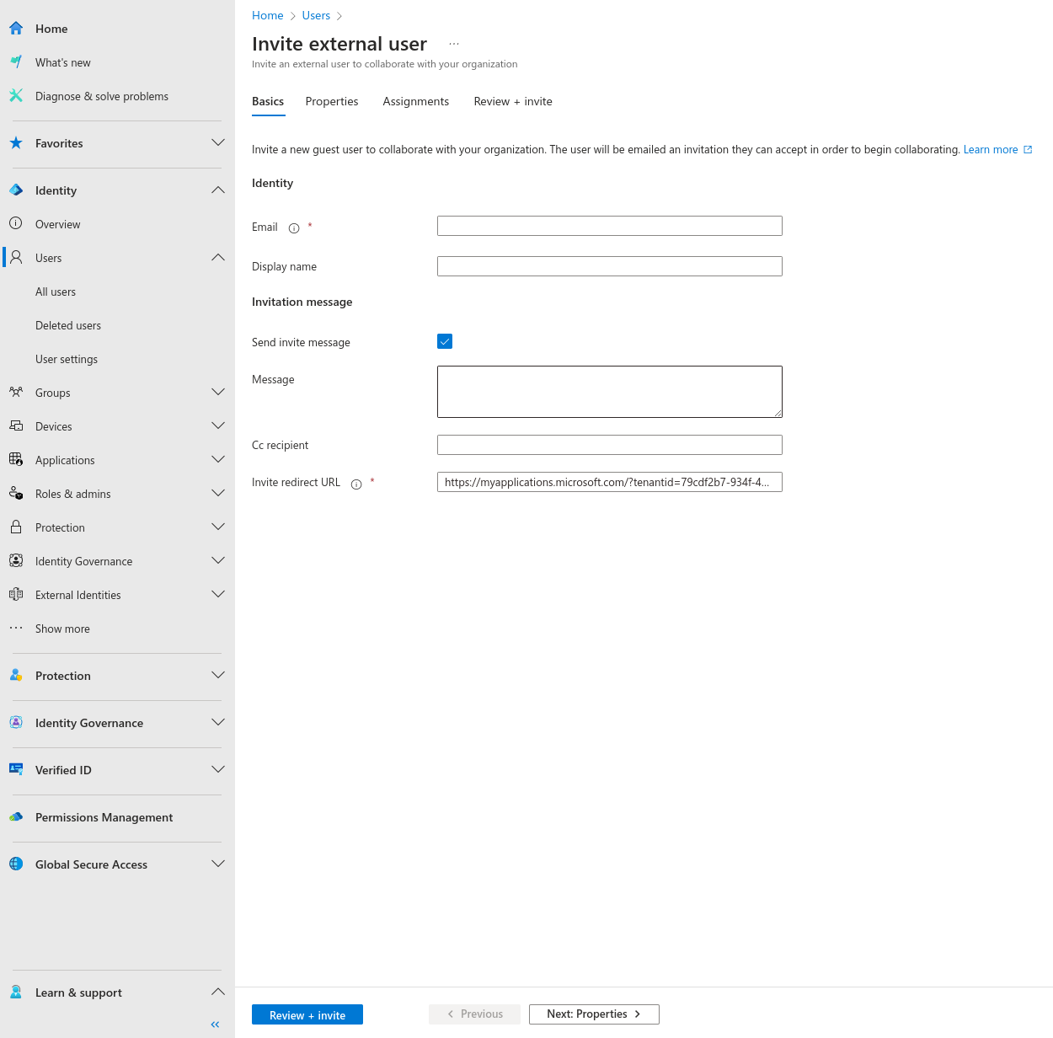Click the Review + invite button
This screenshot has height=1038, width=1053.
point(307,1014)
